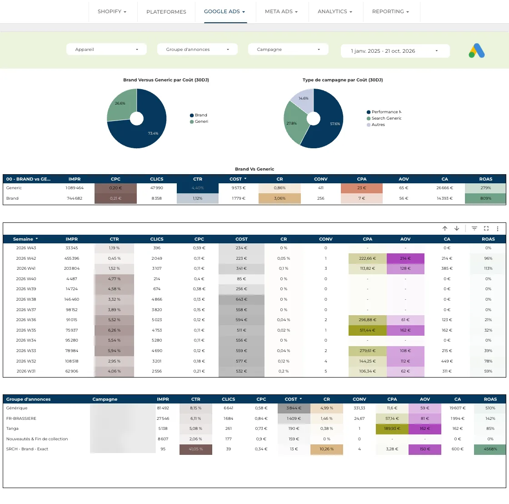Sort weekly table by Semaine column
The image size is (509, 504).
click(25, 239)
